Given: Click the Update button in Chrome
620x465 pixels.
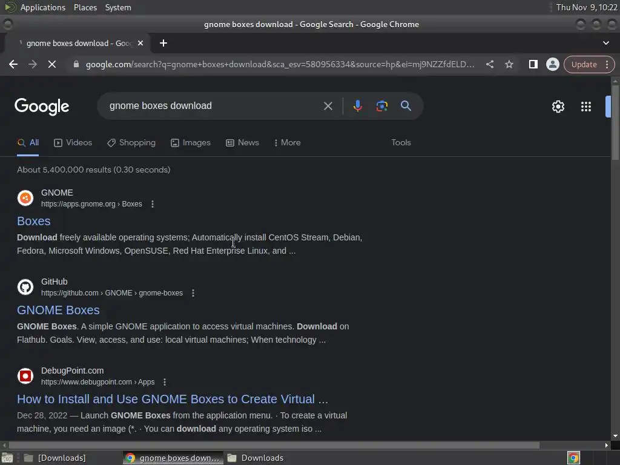Looking at the screenshot, I should [584, 64].
